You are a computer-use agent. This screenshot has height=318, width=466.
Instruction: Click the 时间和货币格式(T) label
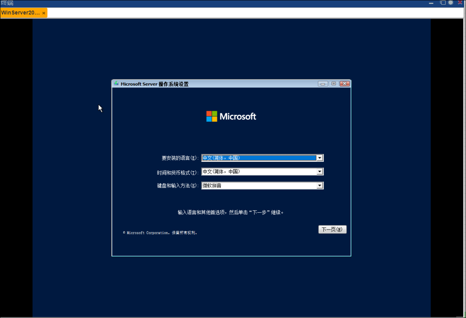coord(178,172)
